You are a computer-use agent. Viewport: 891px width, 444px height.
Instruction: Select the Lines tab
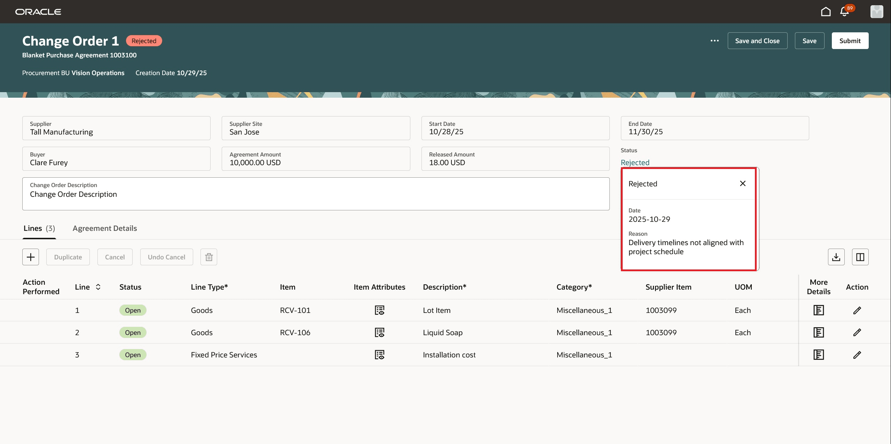[39, 228]
